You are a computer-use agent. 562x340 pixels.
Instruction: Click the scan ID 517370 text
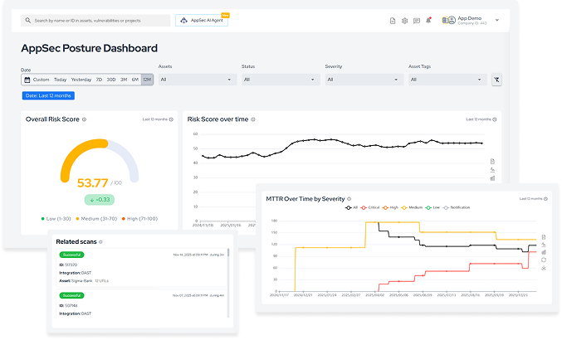68,265
